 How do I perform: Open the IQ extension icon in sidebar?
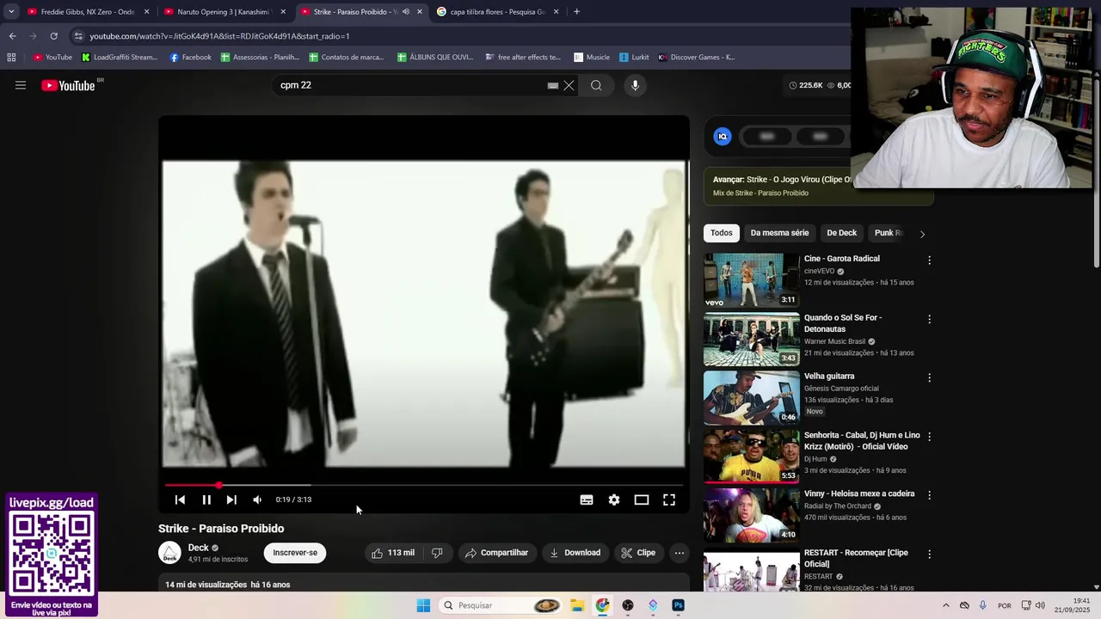click(x=723, y=136)
